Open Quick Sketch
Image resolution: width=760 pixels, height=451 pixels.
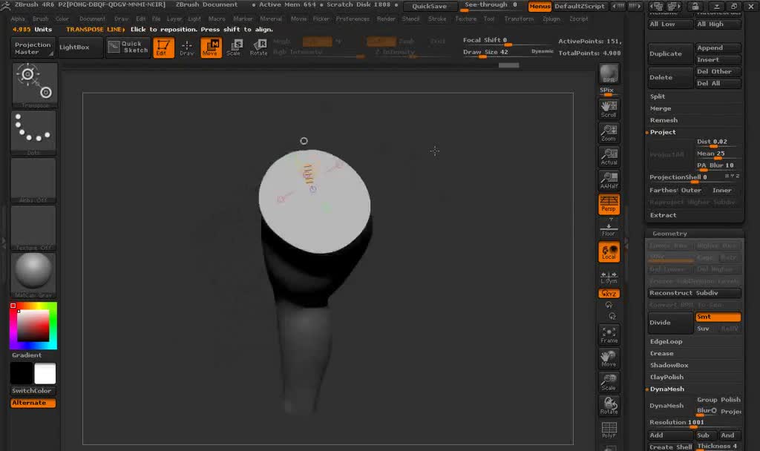[128, 47]
